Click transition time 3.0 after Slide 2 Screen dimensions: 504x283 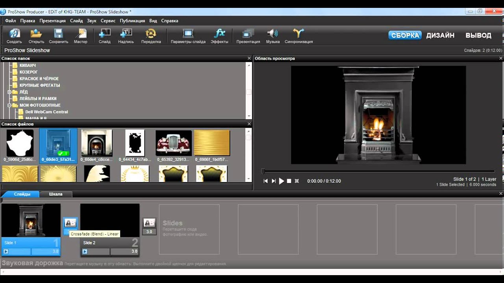click(x=149, y=232)
